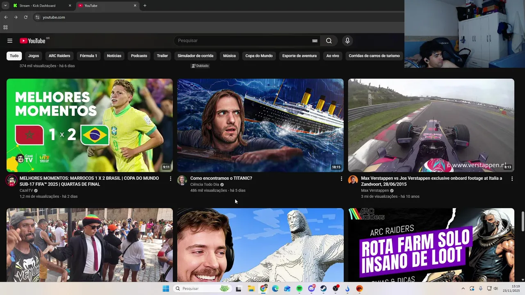Open MELHORES MOMENTOS Marrocos x Brasil title
Image resolution: width=525 pixels, height=295 pixels.
point(89,181)
